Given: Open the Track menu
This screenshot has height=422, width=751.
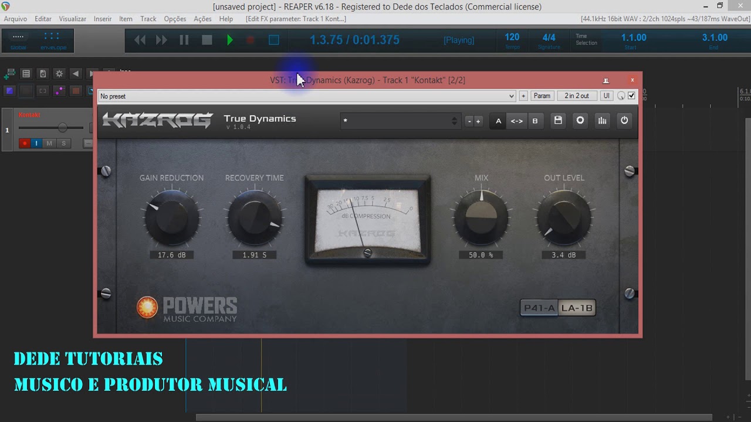Looking at the screenshot, I should point(148,19).
